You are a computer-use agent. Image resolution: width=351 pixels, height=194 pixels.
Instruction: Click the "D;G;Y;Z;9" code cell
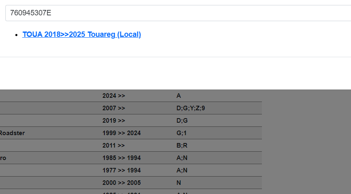[x=191, y=108]
